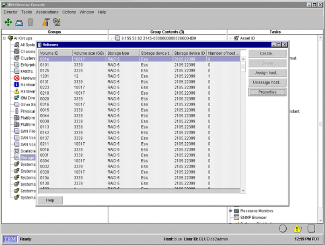Click the volume list scroll-down arrow
Screen dimensions: 325x245
pos(243,191)
